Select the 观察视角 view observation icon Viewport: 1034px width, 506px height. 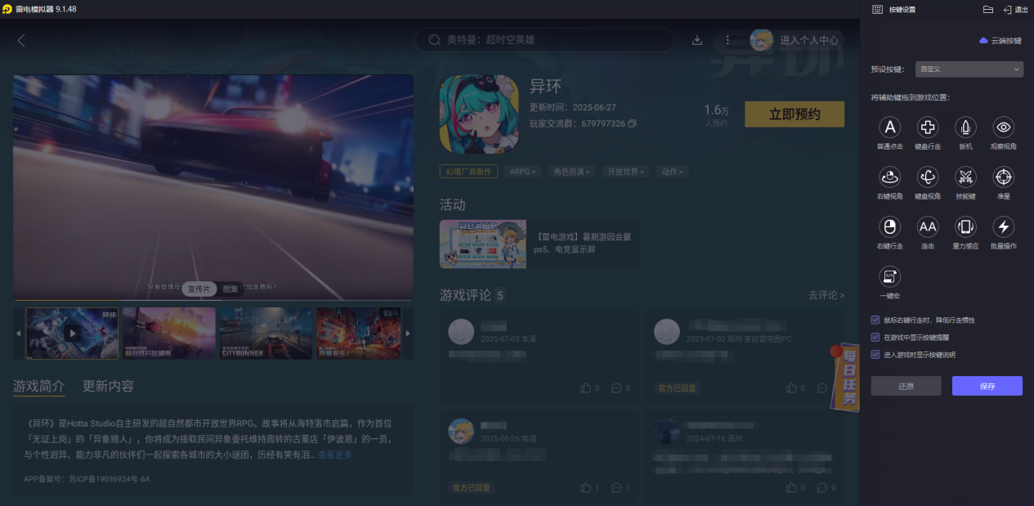(x=1003, y=128)
